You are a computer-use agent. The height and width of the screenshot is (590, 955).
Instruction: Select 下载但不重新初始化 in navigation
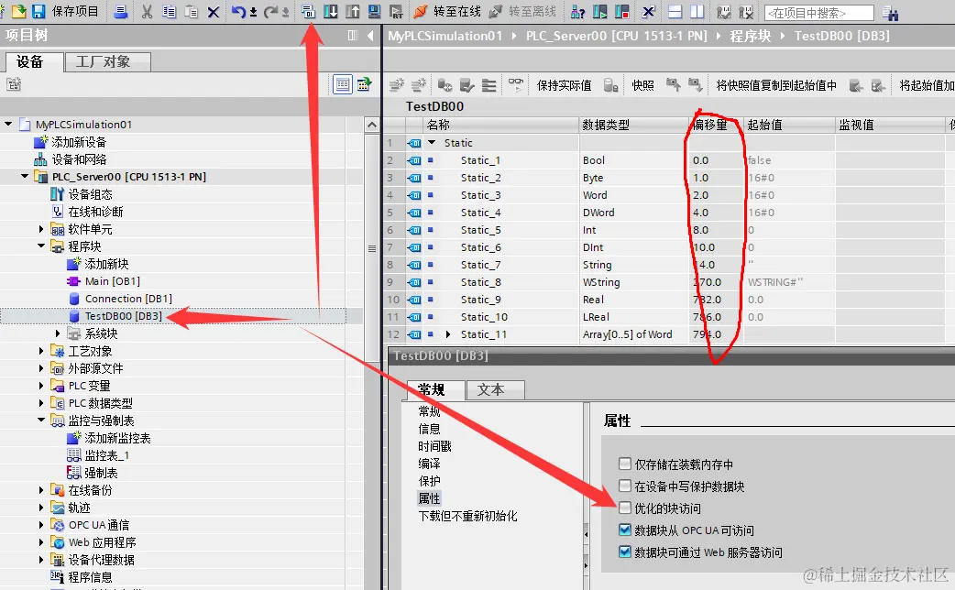[x=467, y=516]
